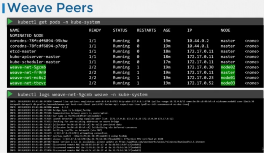Click 'Checking for pre-existing addresses on weave bridge' line

[x=64, y=121]
